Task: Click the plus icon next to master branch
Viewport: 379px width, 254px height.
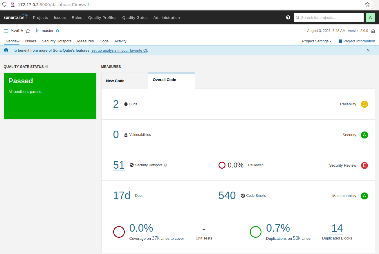Action: pyautogui.click(x=57, y=31)
